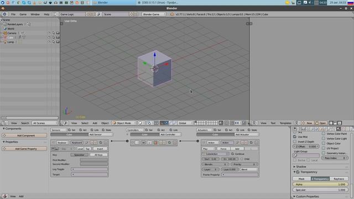Click the Add Component button
The height and width of the screenshot is (199, 354).
24,135
